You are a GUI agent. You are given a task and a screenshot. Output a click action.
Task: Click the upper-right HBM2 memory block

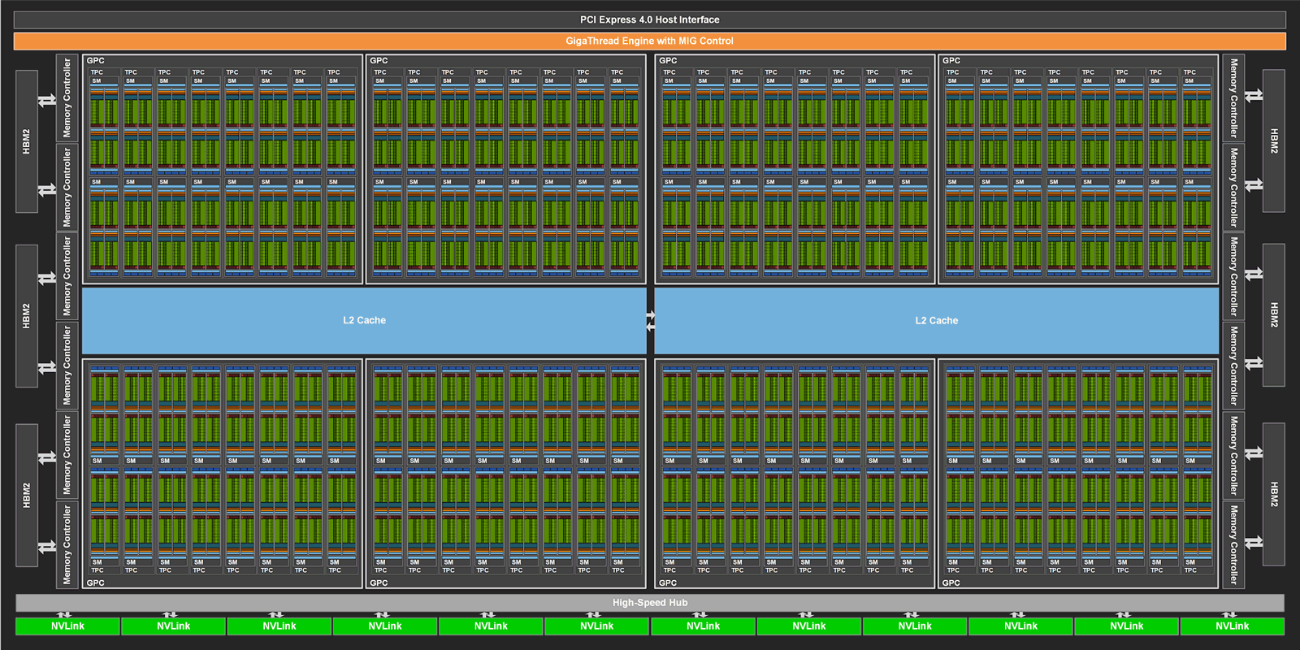tap(1274, 141)
